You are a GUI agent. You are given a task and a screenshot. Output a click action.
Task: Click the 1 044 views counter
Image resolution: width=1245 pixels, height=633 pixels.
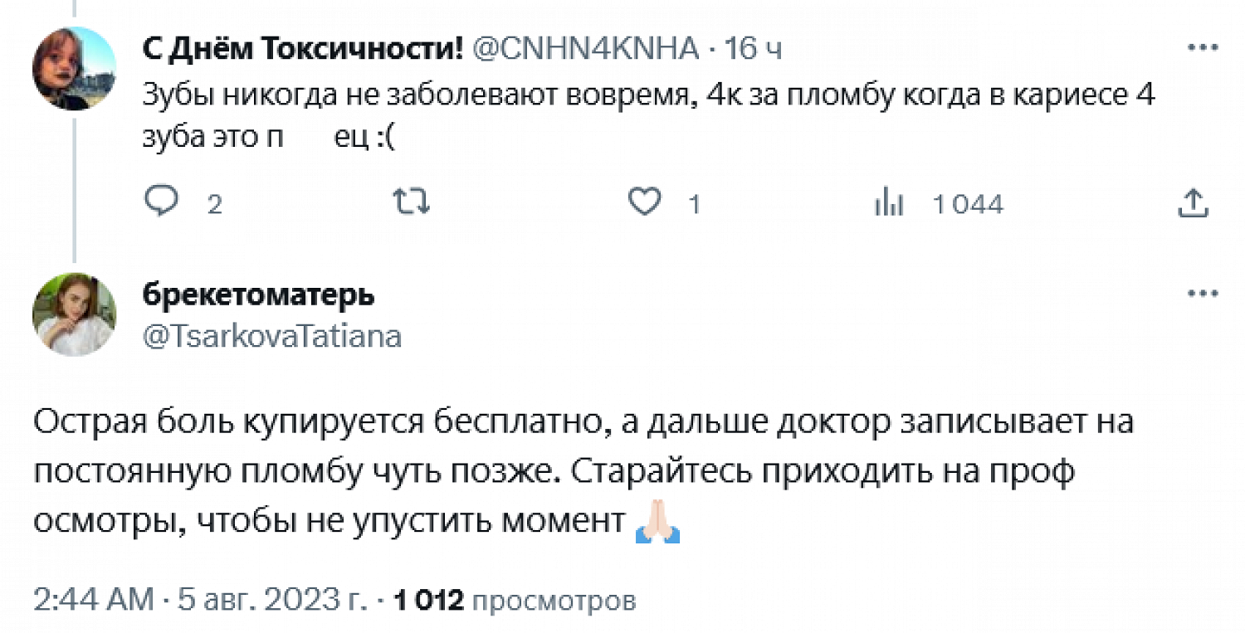pos(968,203)
